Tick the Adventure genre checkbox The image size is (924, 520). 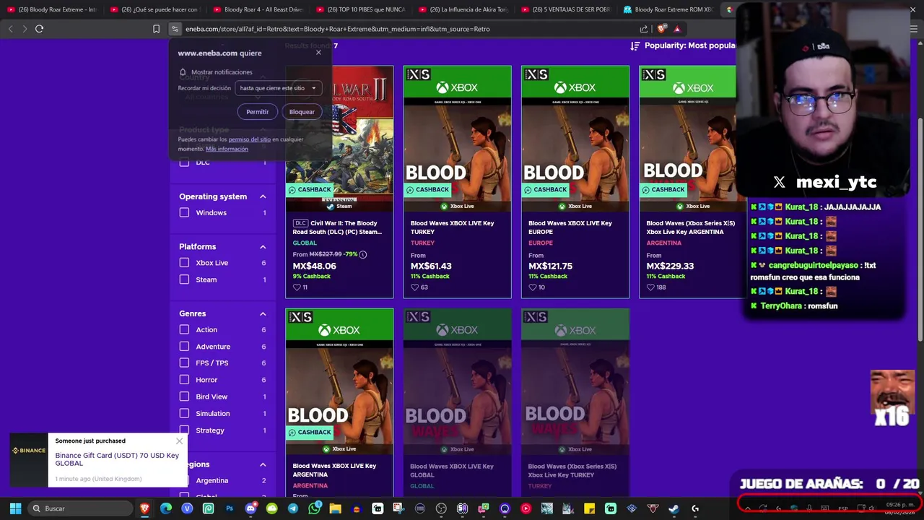[184, 347]
